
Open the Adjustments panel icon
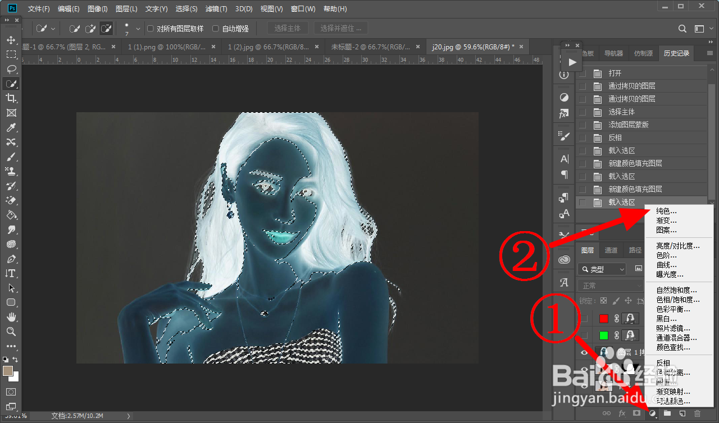pyautogui.click(x=565, y=98)
